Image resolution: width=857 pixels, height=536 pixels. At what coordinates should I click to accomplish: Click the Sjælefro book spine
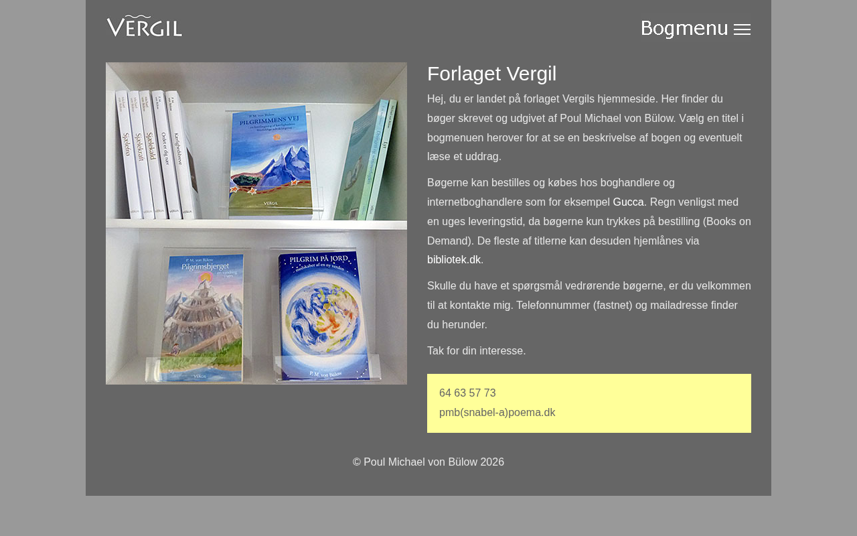point(128,155)
